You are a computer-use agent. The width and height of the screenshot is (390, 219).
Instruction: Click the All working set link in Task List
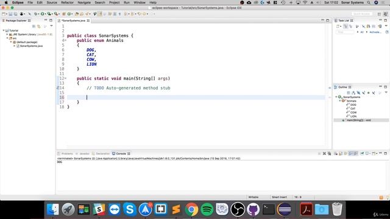(x=362, y=32)
